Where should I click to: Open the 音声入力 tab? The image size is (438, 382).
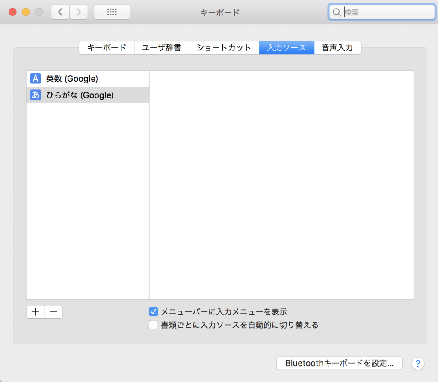pos(337,48)
